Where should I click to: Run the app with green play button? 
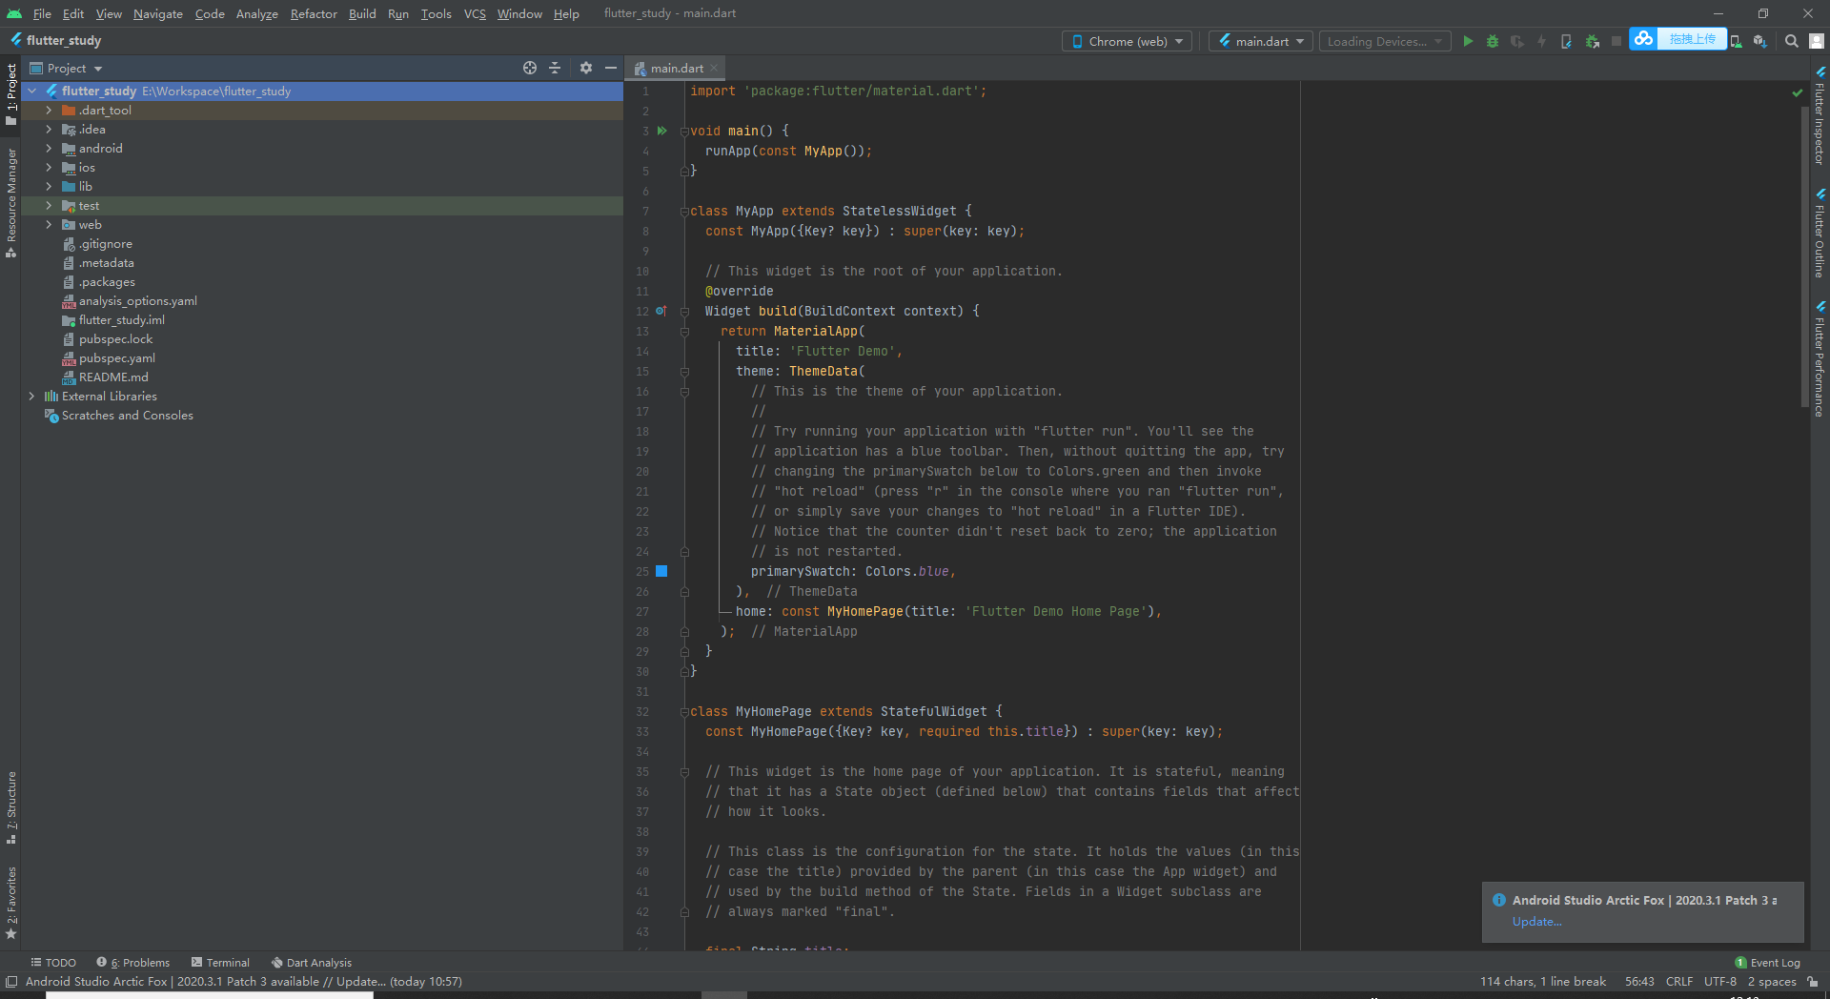(1468, 41)
